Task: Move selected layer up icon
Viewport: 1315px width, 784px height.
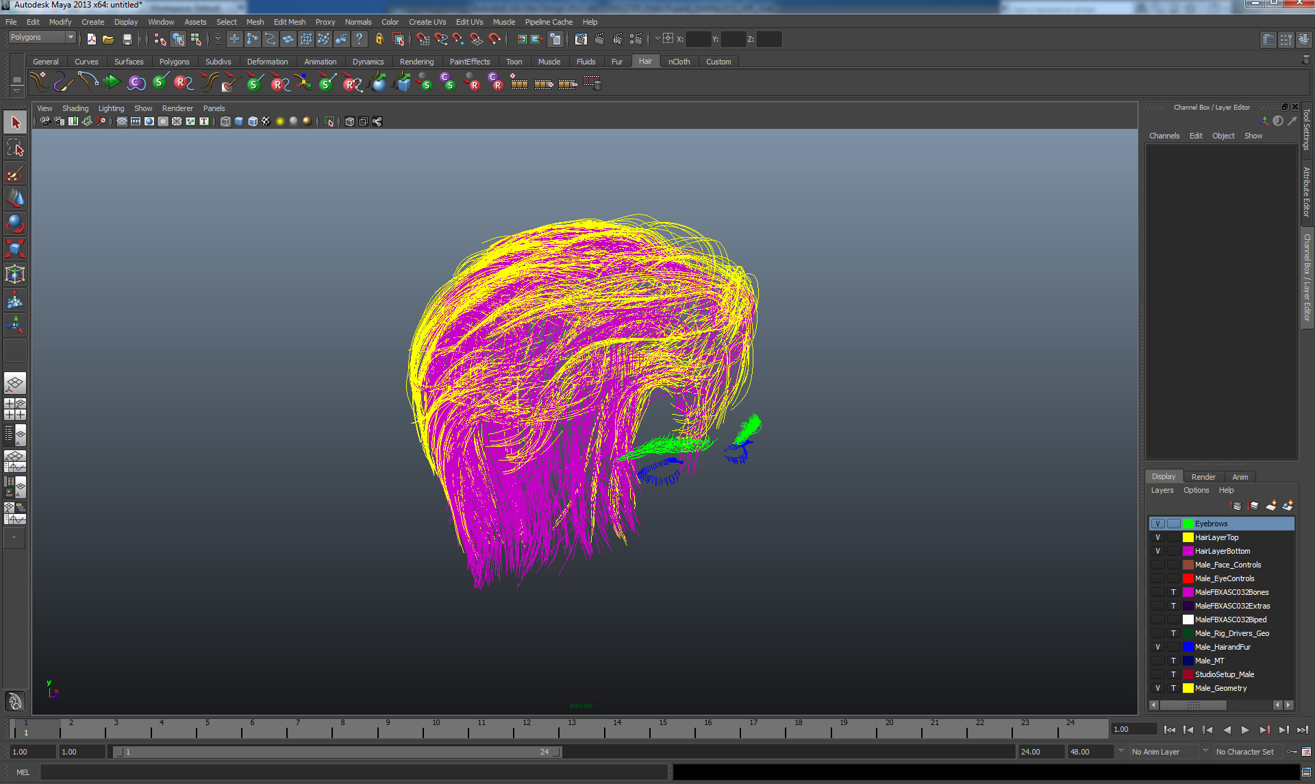Action: coord(1236,506)
